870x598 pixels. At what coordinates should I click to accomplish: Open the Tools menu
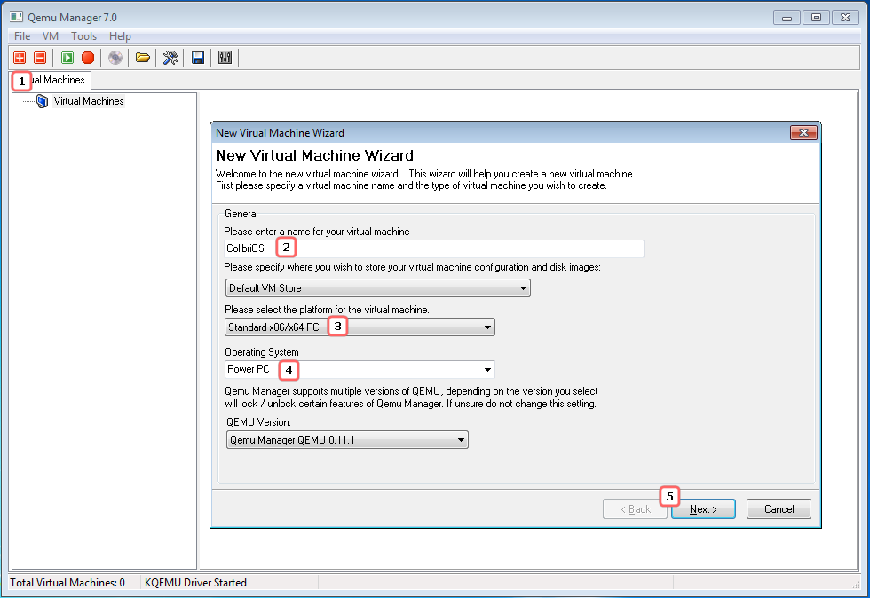coord(83,36)
